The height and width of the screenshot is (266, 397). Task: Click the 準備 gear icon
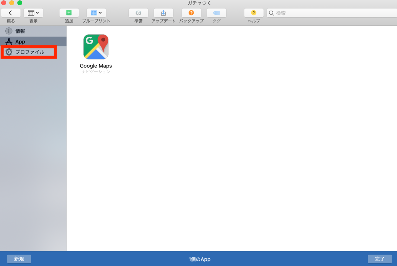138,13
